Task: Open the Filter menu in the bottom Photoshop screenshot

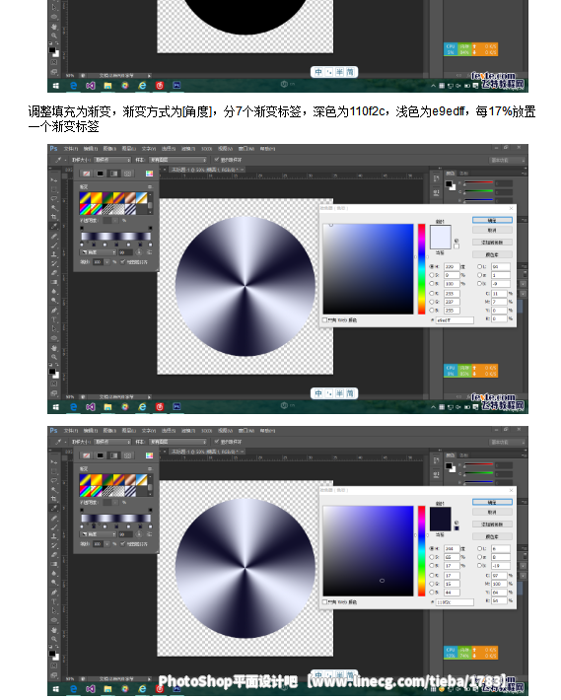Action: [188, 431]
